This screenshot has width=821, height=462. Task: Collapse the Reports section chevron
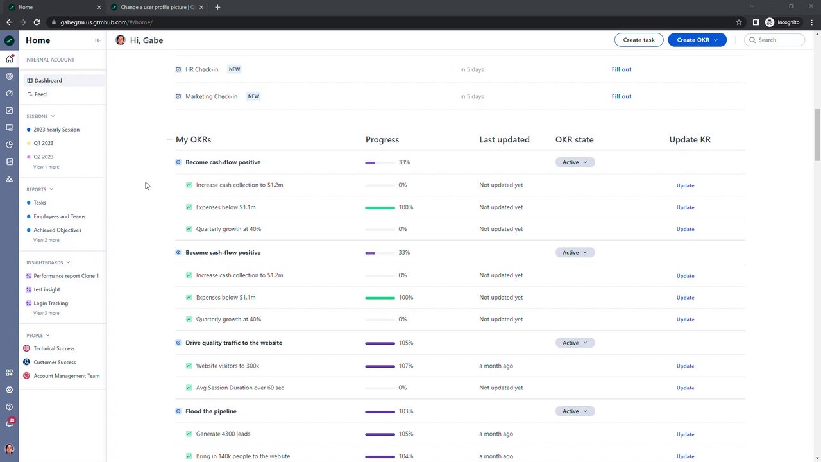(51, 189)
